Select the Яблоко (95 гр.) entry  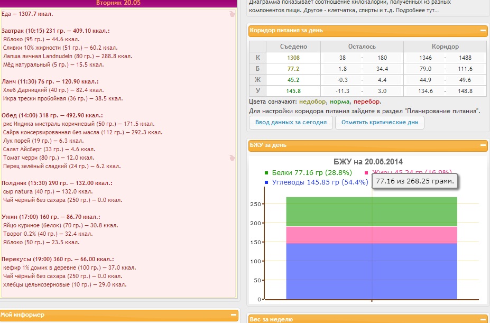tap(41, 39)
